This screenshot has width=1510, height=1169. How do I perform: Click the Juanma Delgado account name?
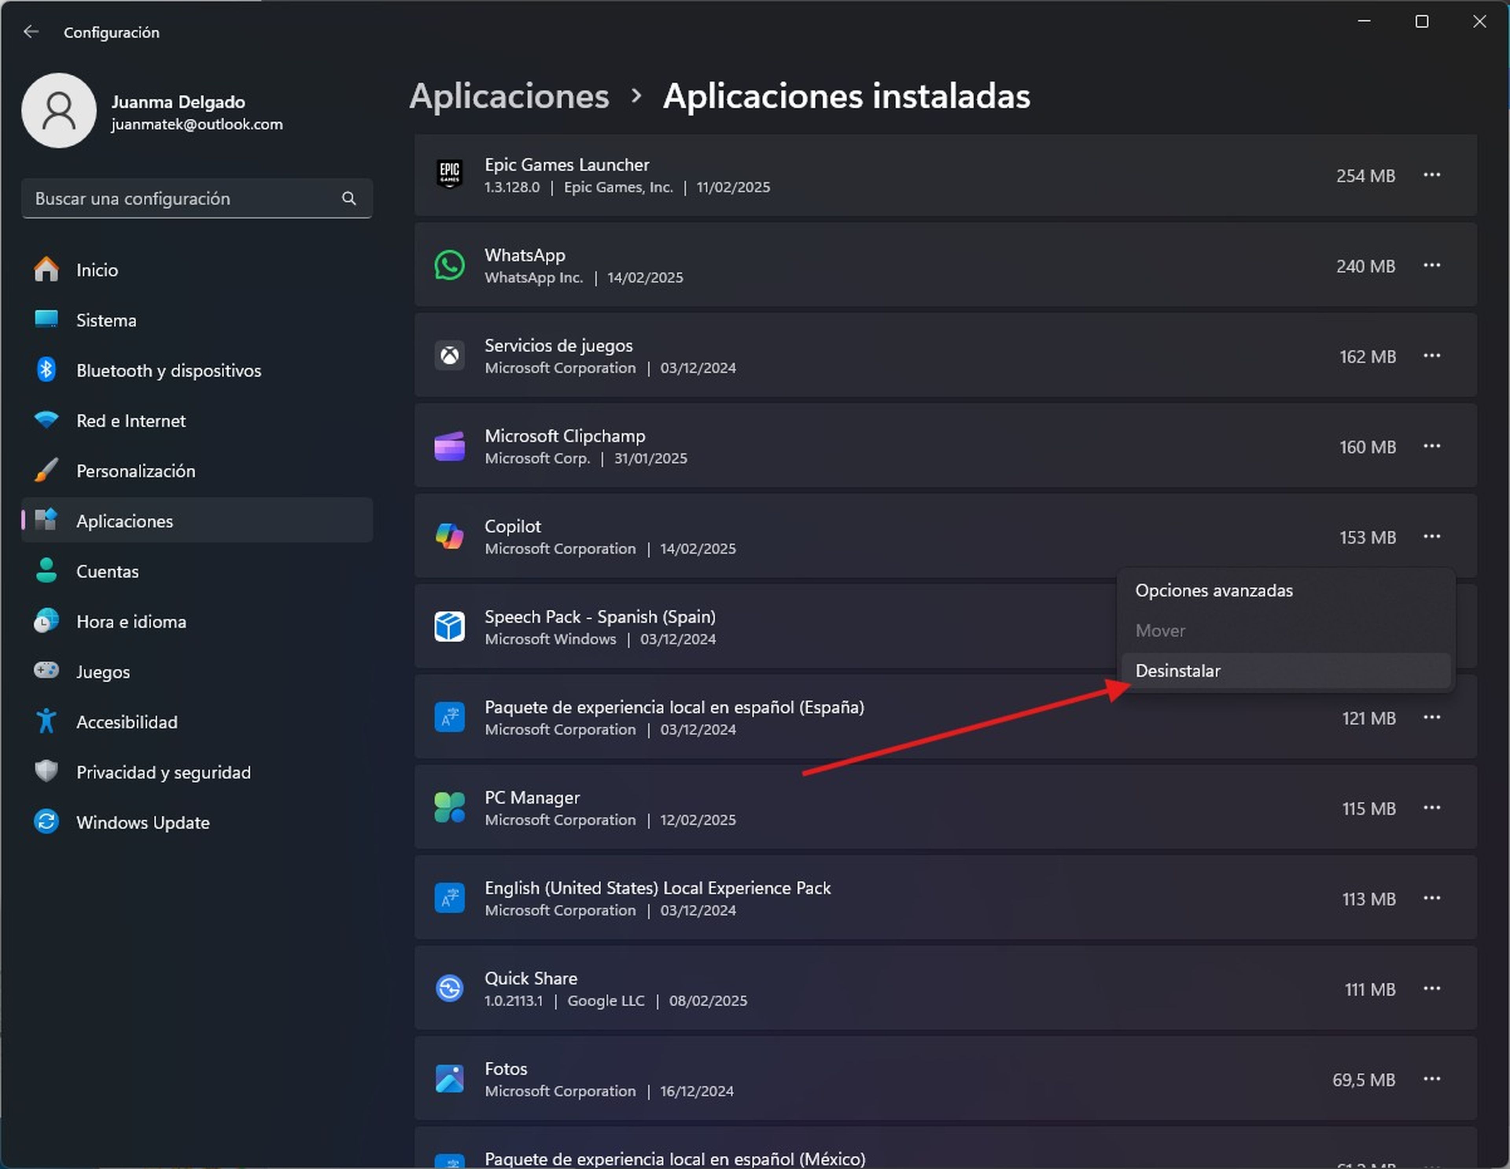tap(178, 102)
